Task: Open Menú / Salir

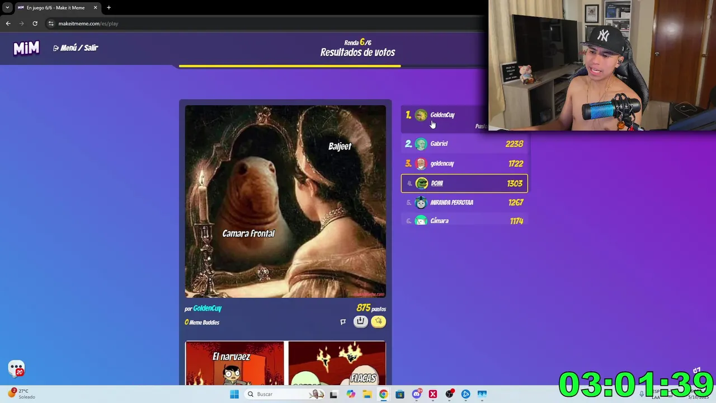Action: click(x=76, y=48)
